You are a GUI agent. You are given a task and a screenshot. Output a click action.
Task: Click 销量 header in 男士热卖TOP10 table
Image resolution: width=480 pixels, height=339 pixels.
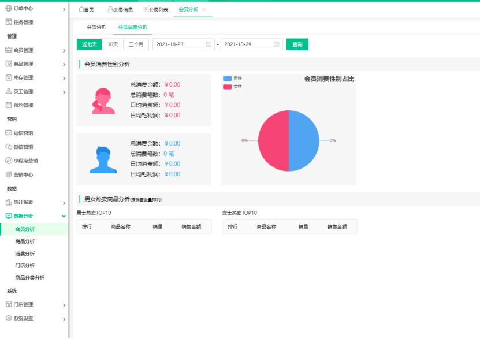pos(158,227)
